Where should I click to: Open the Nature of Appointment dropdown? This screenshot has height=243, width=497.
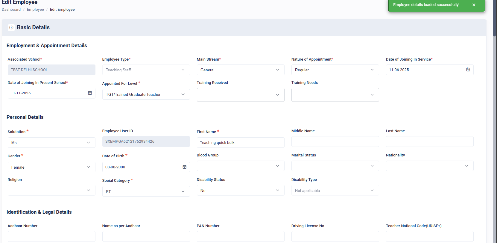click(x=335, y=70)
